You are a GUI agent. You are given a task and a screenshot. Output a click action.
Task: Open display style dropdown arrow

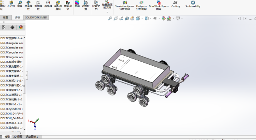click(x=151, y=18)
